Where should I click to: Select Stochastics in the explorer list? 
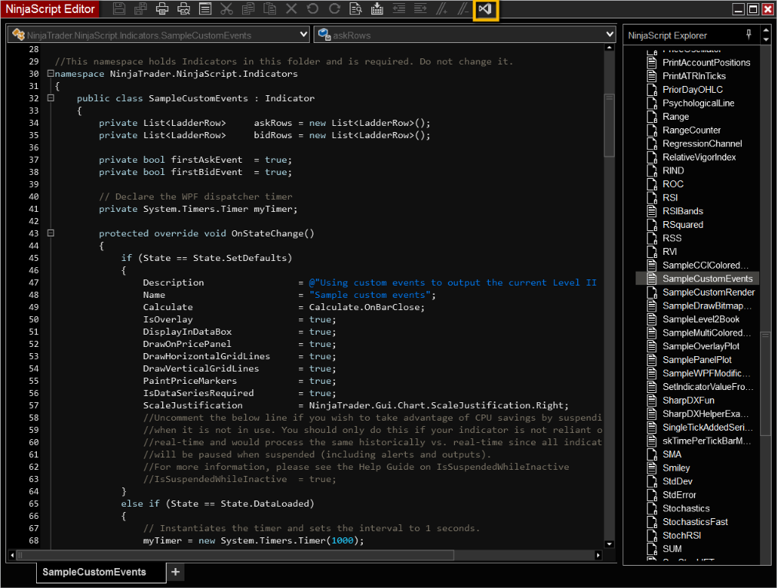point(686,508)
